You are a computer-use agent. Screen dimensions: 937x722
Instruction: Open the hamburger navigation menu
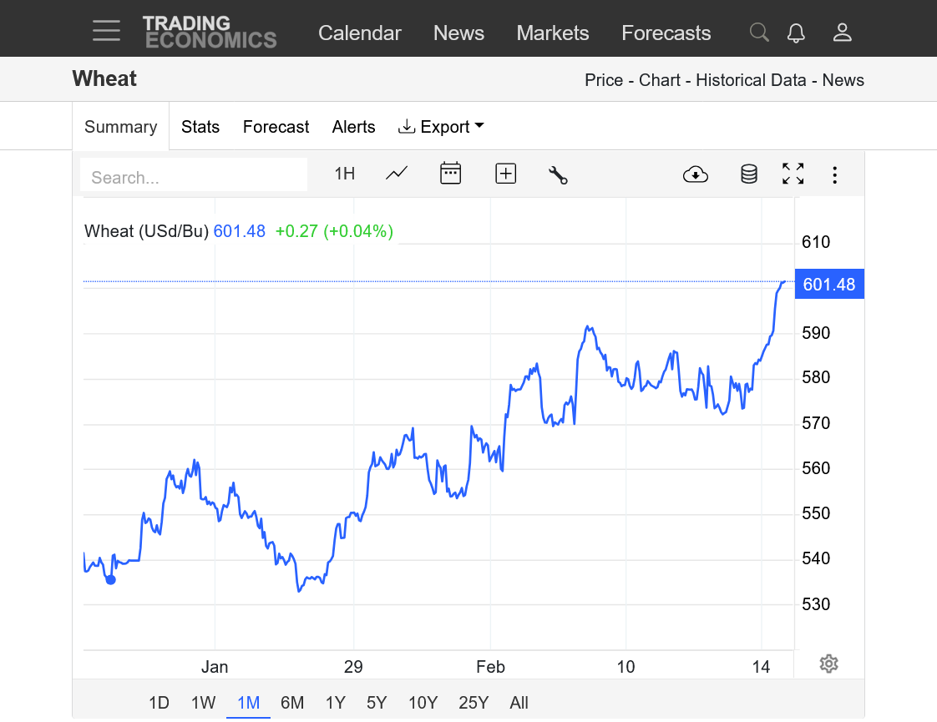click(106, 32)
